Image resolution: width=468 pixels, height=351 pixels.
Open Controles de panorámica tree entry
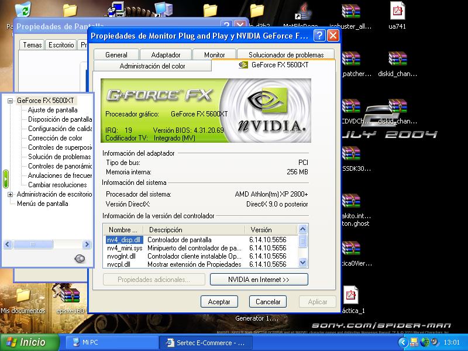[60, 166]
